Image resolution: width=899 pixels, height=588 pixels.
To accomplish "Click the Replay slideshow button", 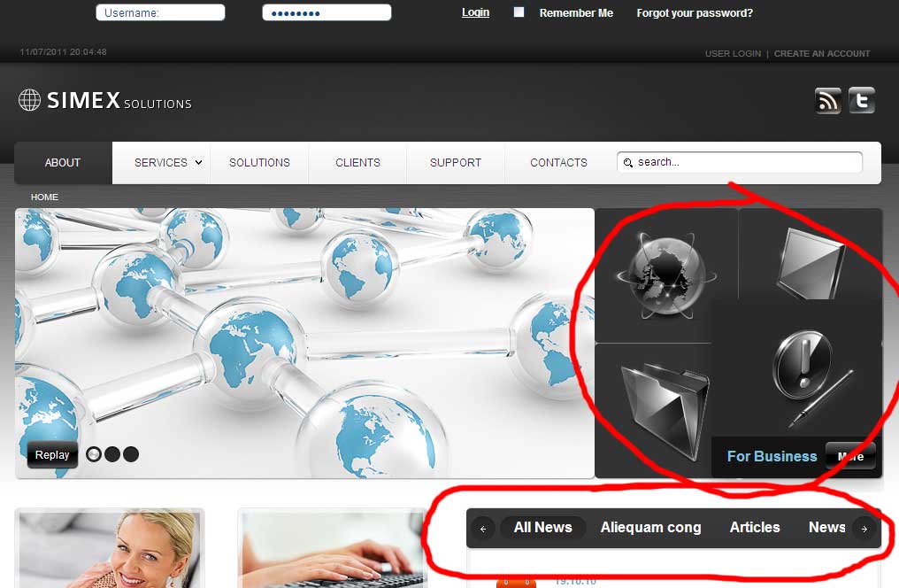I will 52,455.
